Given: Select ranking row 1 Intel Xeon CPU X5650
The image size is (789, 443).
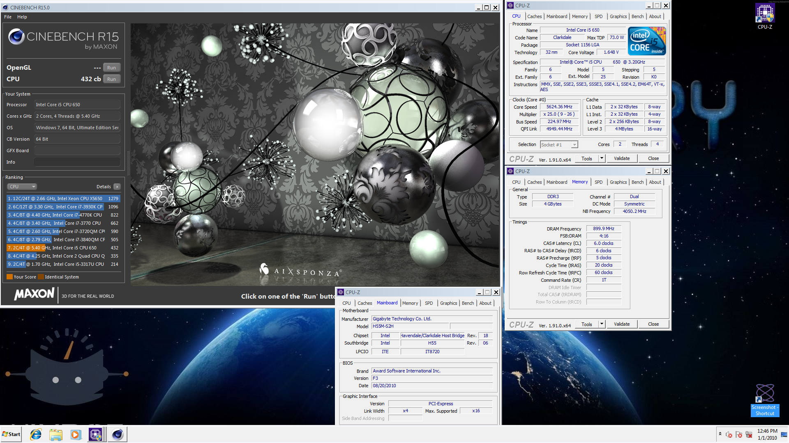Looking at the screenshot, I should coord(63,199).
